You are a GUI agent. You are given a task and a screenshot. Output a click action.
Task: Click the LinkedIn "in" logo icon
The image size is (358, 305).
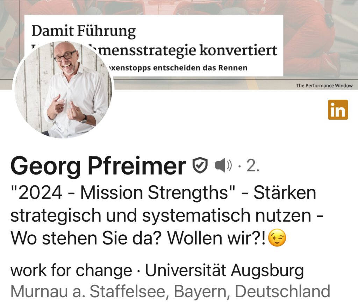[338, 110]
